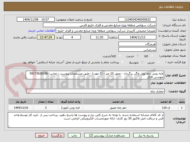Click the city field بندرعباس

tap(137, 49)
